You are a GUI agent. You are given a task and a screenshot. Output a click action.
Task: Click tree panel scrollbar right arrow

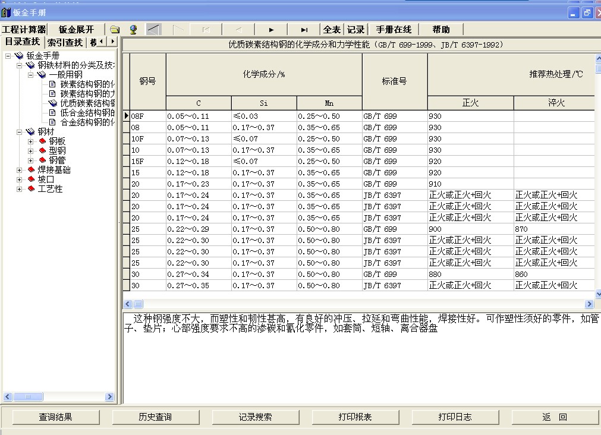pyautogui.click(x=109, y=397)
